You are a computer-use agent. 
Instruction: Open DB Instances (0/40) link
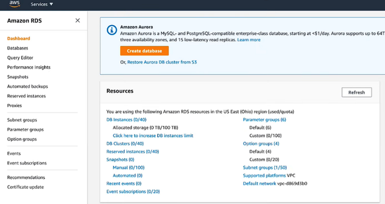point(126,120)
